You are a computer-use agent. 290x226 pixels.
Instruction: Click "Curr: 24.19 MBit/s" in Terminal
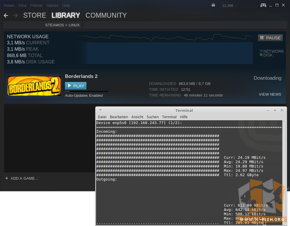245,157
